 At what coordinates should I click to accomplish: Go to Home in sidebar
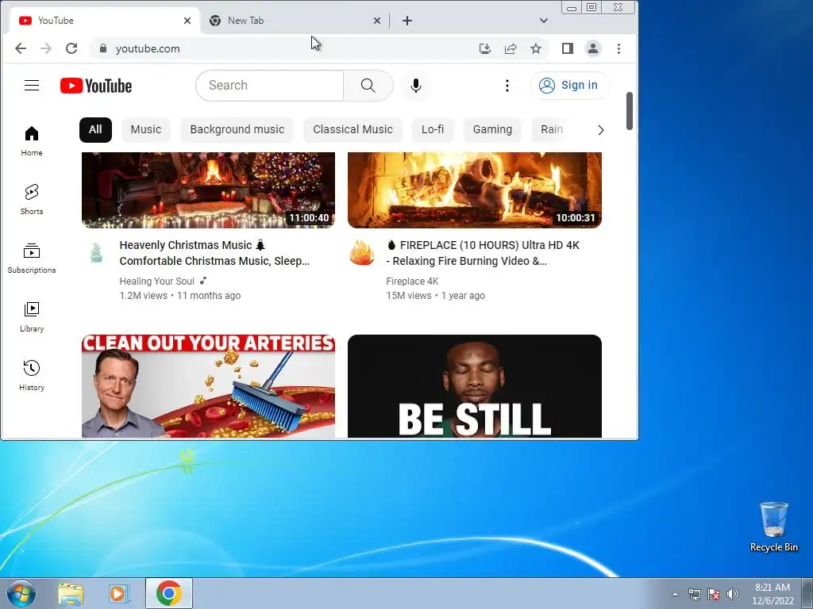32,141
